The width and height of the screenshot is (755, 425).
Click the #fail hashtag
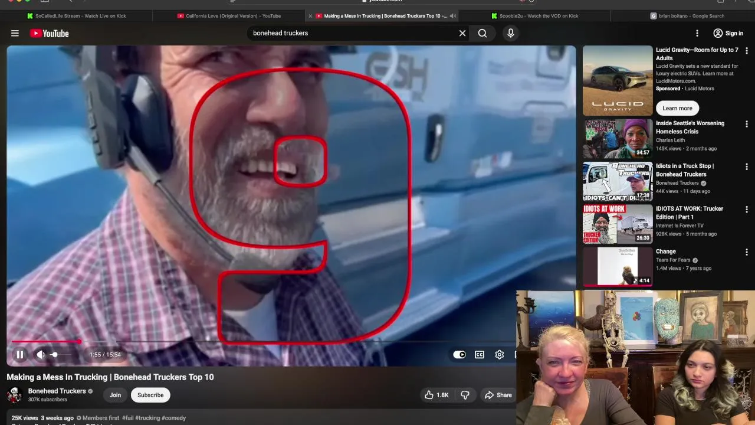click(127, 418)
